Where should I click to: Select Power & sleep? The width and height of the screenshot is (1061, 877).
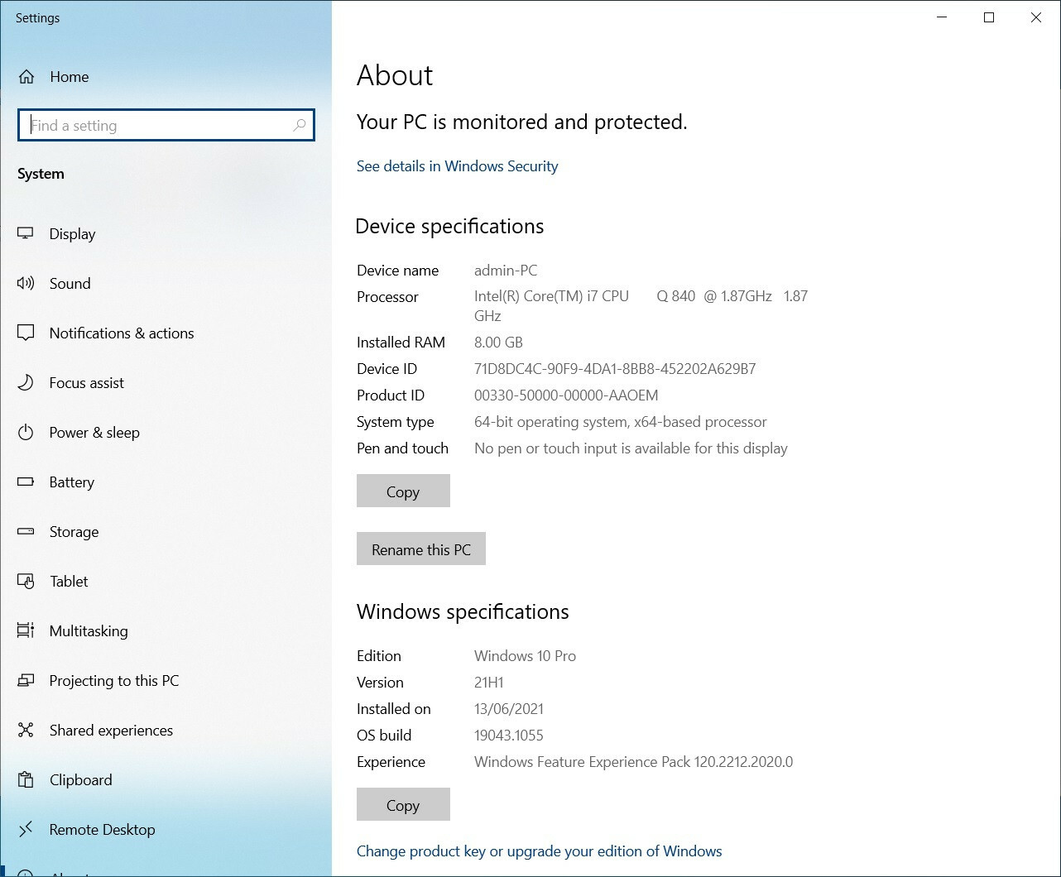click(166, 433)
